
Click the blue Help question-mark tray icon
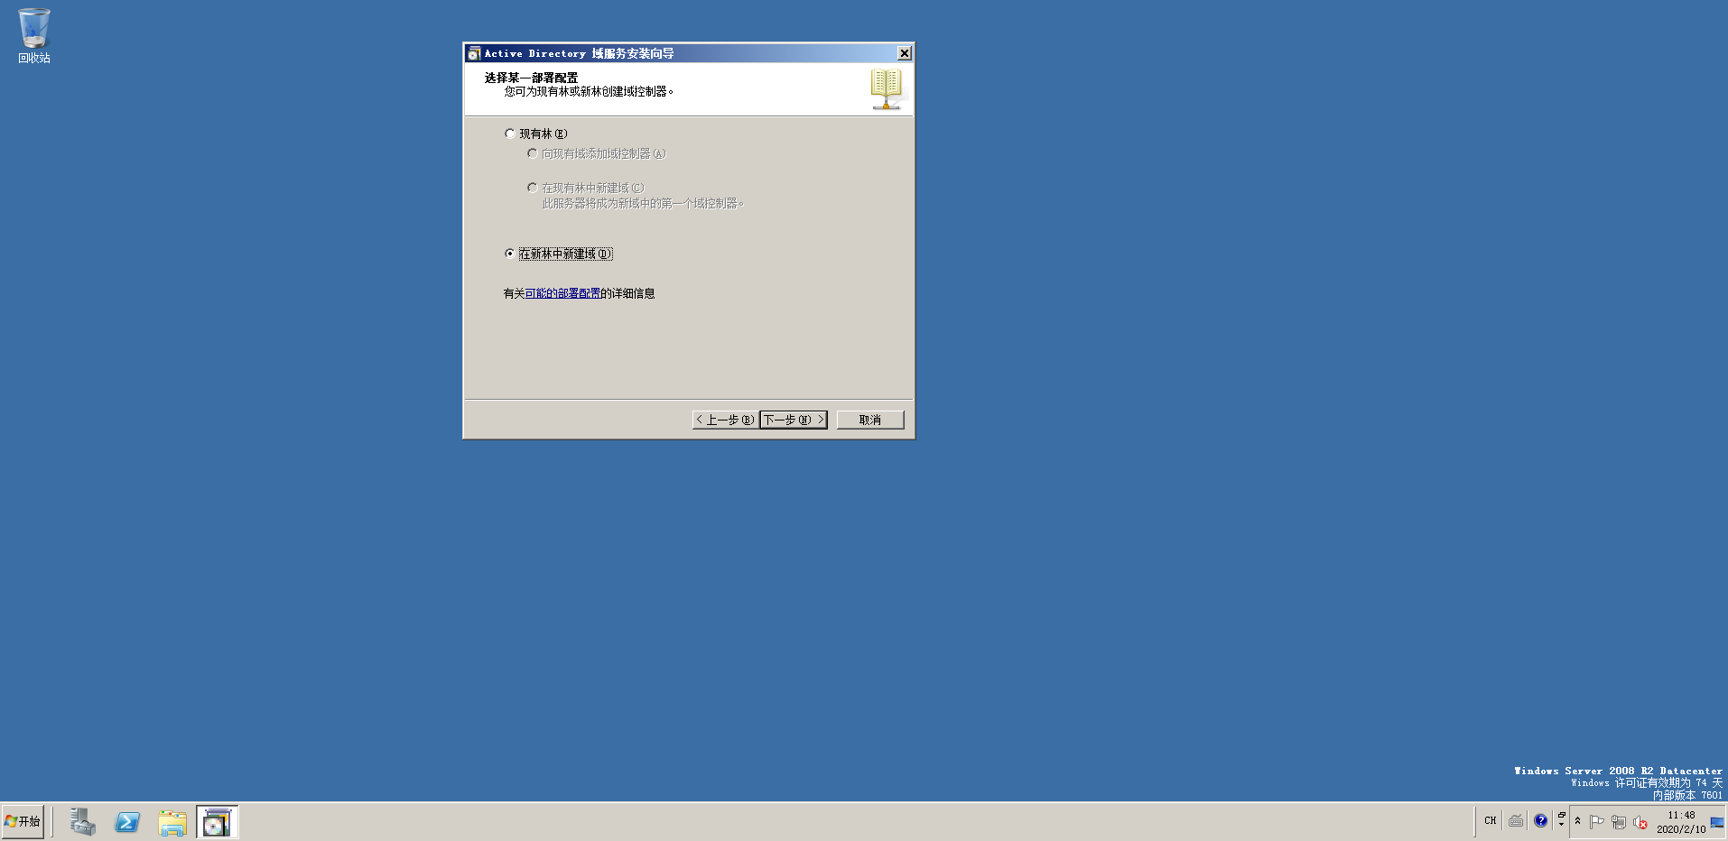coord(1540,821)
